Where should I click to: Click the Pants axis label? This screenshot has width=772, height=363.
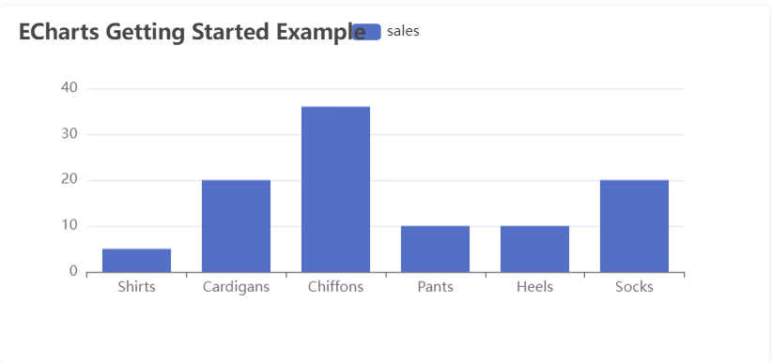tap(435, 287)
